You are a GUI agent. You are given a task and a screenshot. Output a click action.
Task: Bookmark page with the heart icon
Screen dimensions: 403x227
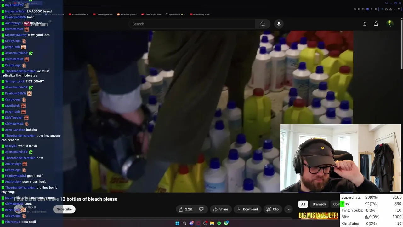tap(376, 9)
